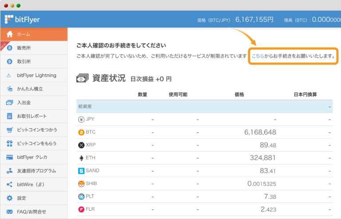Click the black XRP coin icon
Viewport: 341px width, 219px height.
coord(81,145)
